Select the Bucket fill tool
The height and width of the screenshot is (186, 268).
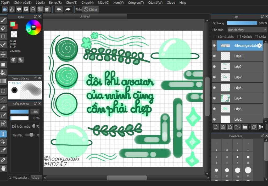(x=3, y=73)
